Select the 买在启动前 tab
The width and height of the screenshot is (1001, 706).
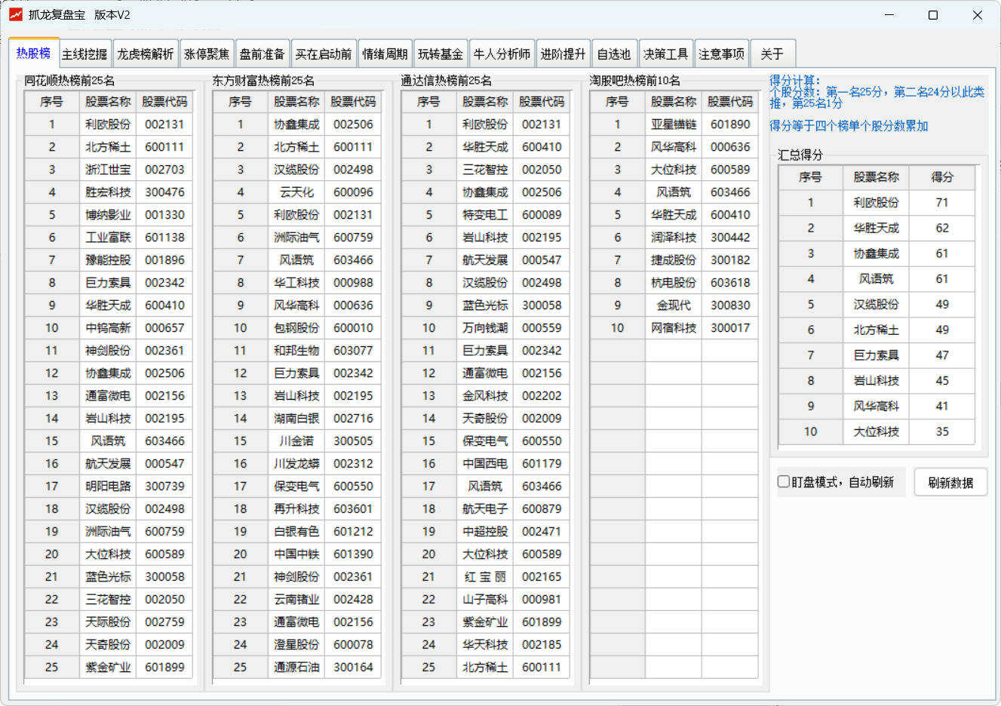(324, 53)
